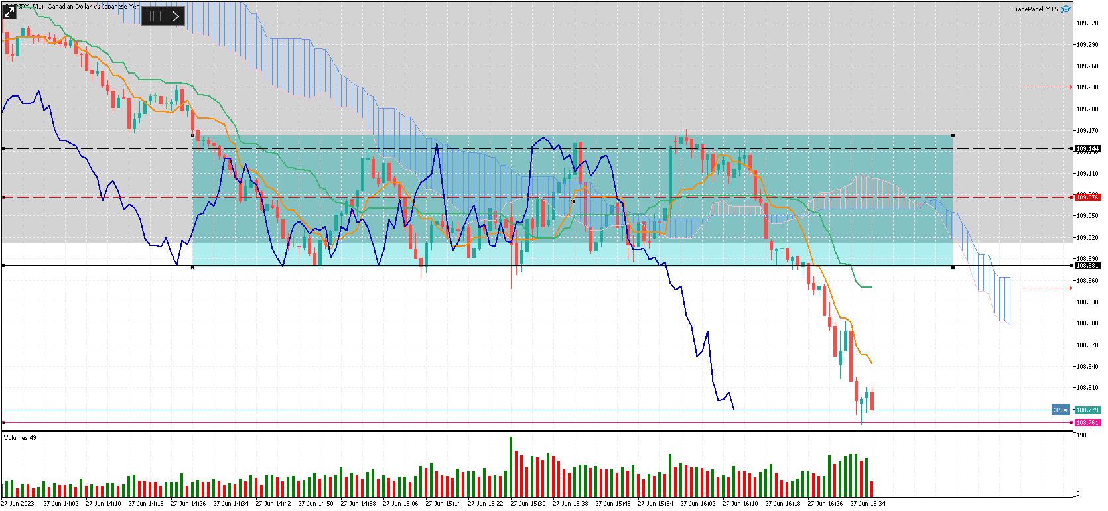Select the rectangle's bottom-right corner anchor point
The width and height of the screenshot is (1108, 511).
(x=953, y=267)
